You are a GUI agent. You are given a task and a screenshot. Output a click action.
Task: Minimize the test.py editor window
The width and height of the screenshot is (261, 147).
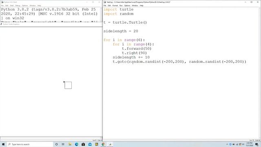click(246, 2)
